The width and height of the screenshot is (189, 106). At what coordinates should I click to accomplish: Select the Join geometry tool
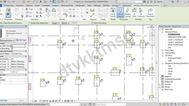[x=29, y=16]
